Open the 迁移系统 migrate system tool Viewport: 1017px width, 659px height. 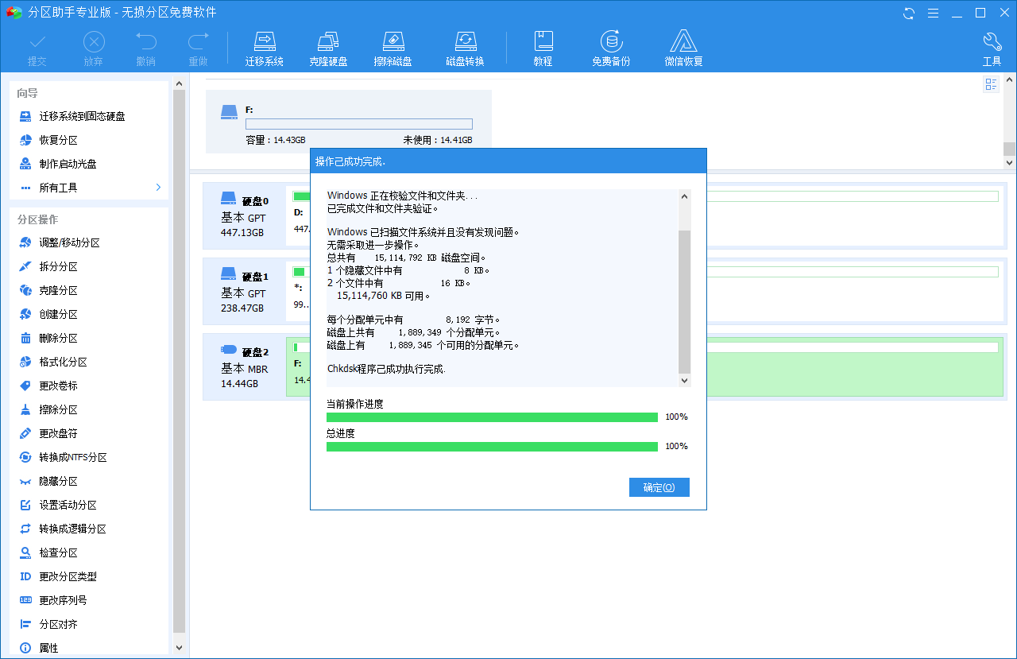tap(265, 49)
